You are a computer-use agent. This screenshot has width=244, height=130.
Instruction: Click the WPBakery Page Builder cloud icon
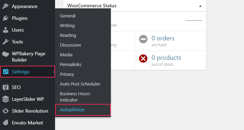[6, 54]
